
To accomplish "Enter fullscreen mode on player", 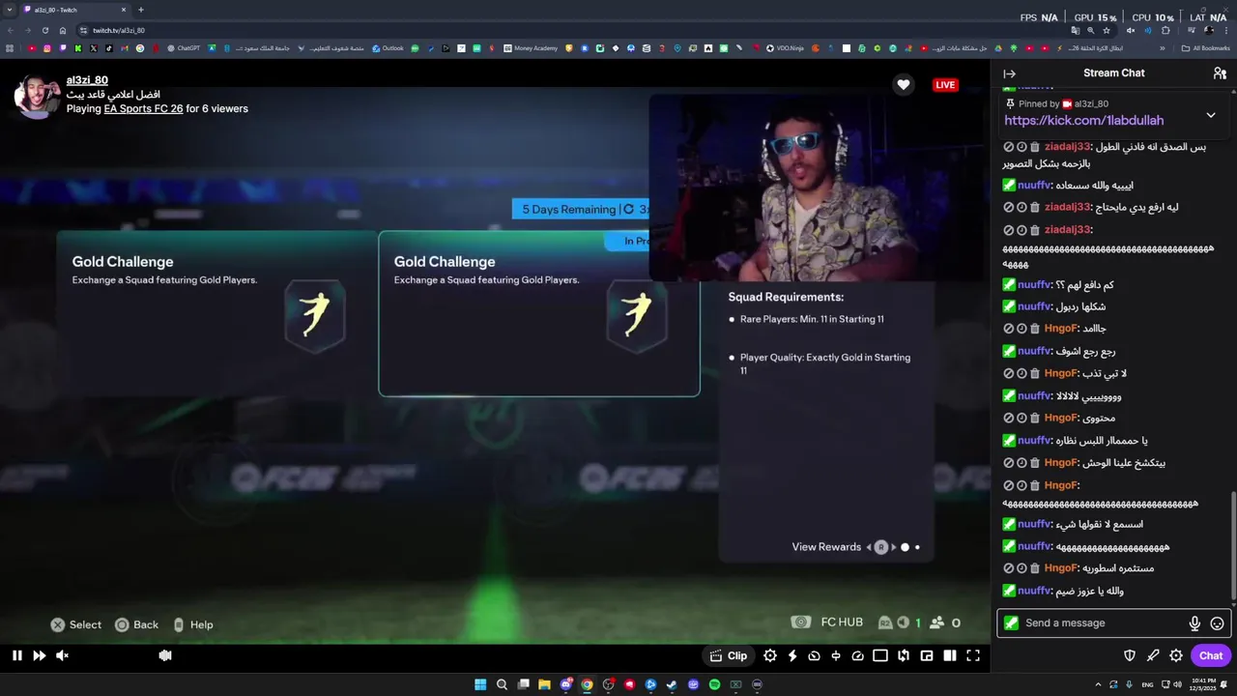I will pos(973,655).
